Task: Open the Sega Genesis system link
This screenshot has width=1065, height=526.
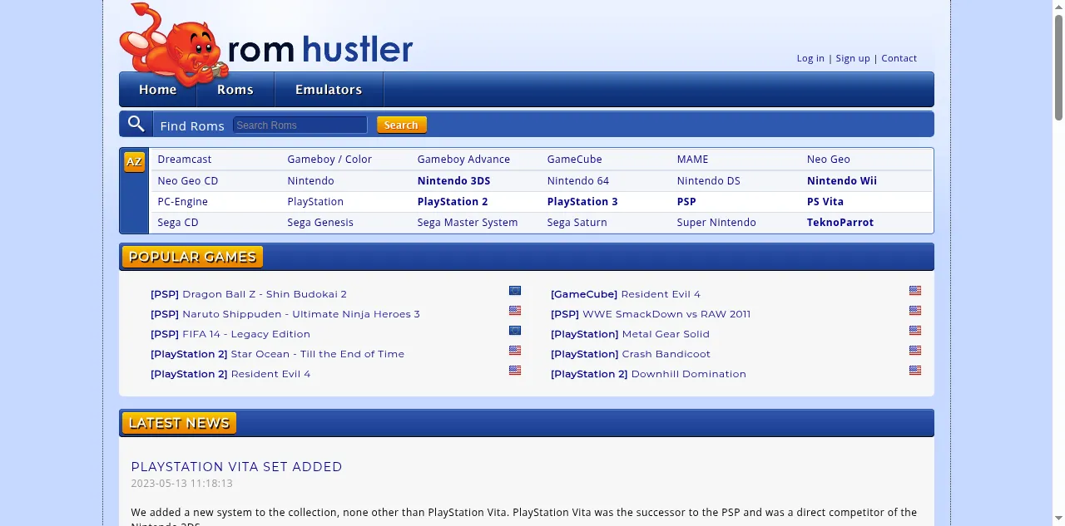Action: pyautogui.click(x=320, y=223)
